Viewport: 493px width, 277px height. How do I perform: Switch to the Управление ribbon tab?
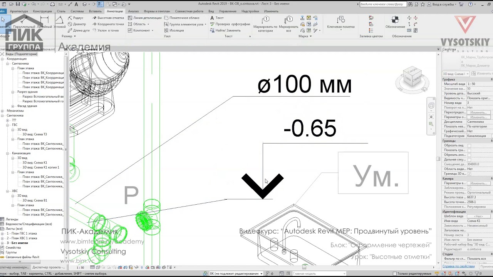228,11
